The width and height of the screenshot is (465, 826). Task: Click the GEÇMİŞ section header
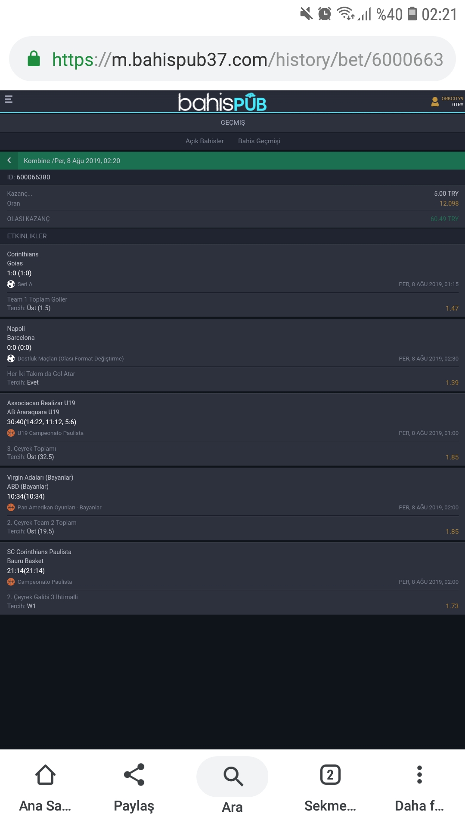233,123
